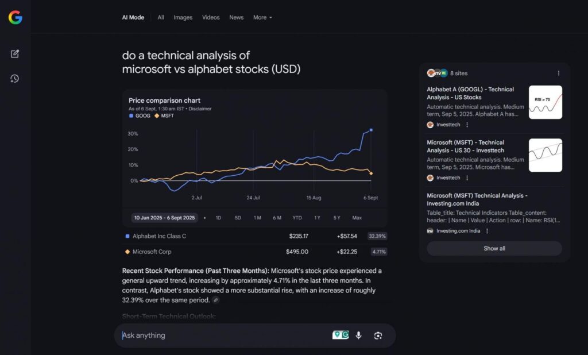Click the citation link after '32.39% over the same period'

coord(216,300)
